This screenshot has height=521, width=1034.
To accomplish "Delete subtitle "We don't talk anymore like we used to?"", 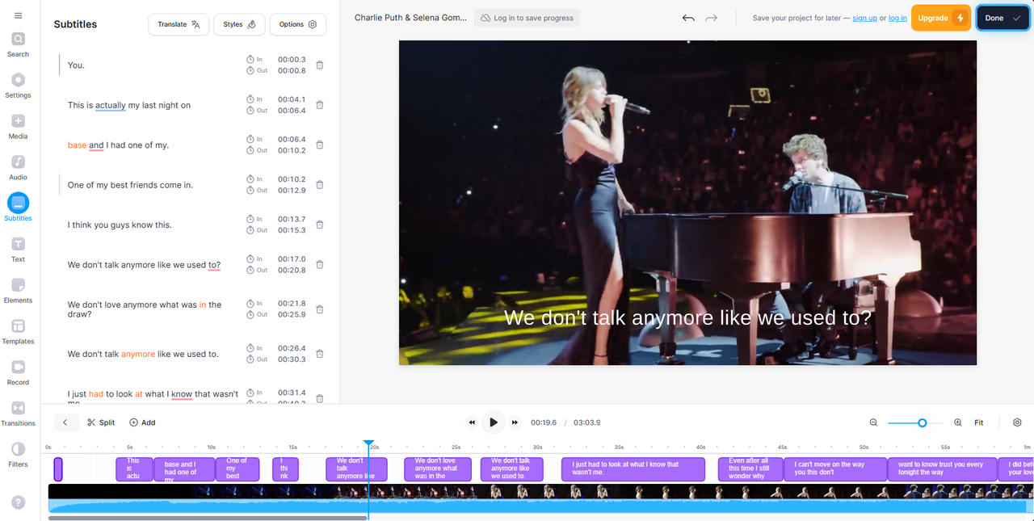I will click(320, 265).
